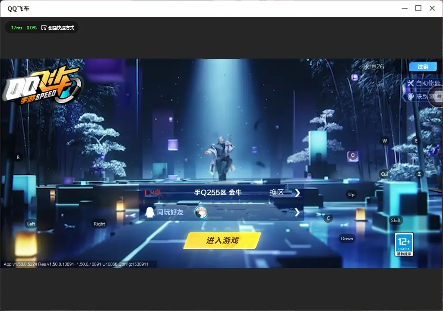Click the app version text at bottom
This screenshot has width=443, height=311.
(76, 264)
